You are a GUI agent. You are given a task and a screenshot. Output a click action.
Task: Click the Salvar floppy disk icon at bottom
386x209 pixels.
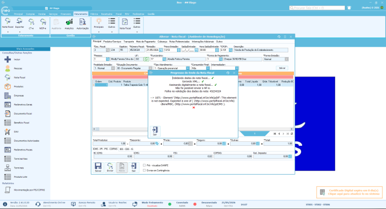pos(98,167)
